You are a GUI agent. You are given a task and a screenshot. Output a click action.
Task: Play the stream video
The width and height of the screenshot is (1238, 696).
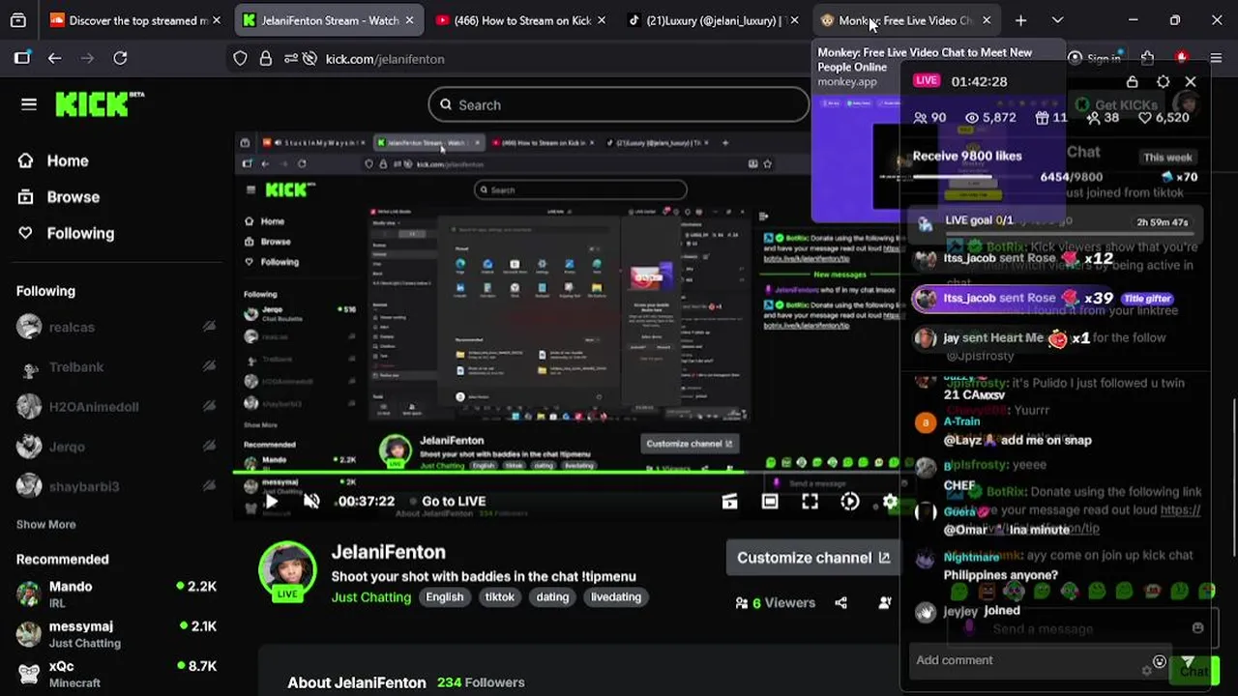pyautogui.click(x=272, y=501)
